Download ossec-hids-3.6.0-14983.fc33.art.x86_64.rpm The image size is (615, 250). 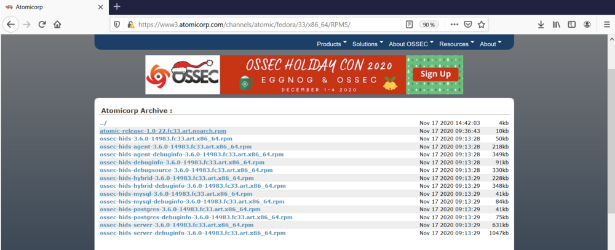click(x=166, y=139)
